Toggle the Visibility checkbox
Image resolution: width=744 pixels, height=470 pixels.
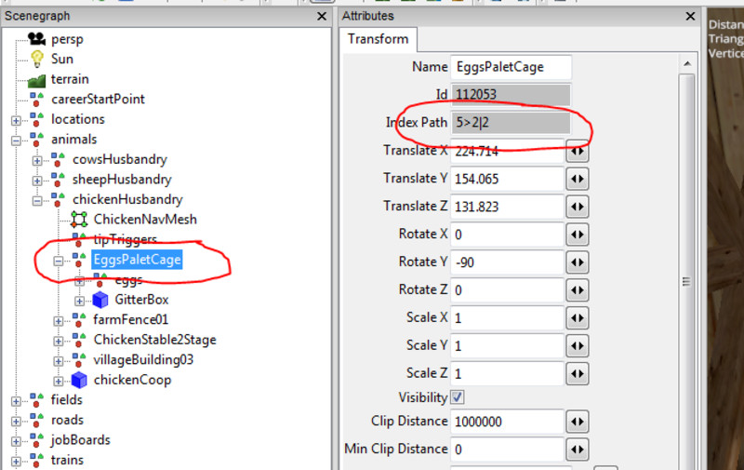pos(458,397)
